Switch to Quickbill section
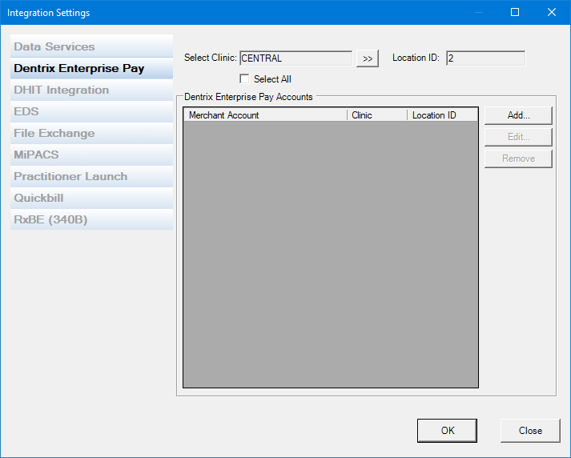The height and width of the screenshot is (458, 571). (x=91, y=198)
